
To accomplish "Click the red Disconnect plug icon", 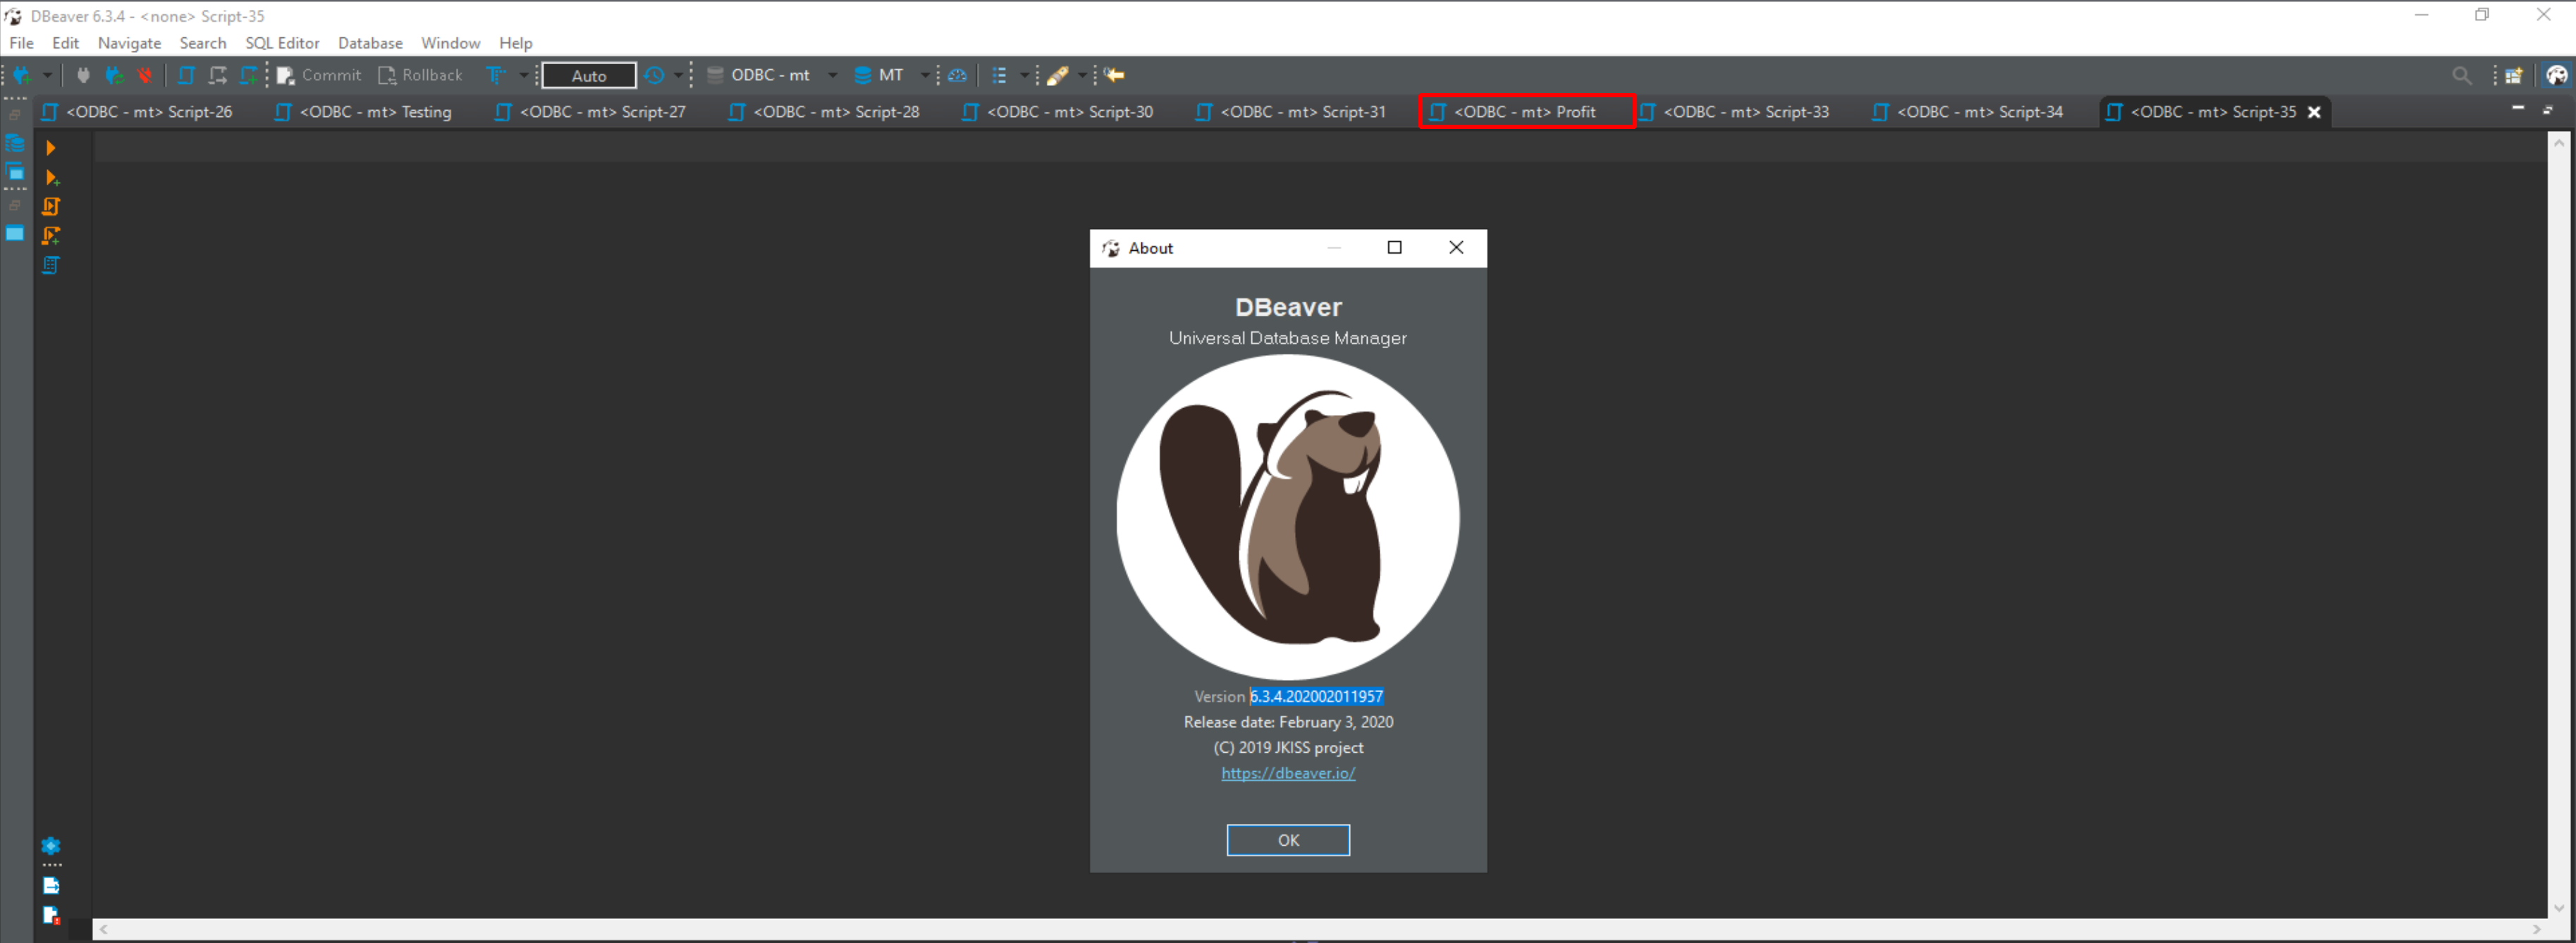I will 145,75.
